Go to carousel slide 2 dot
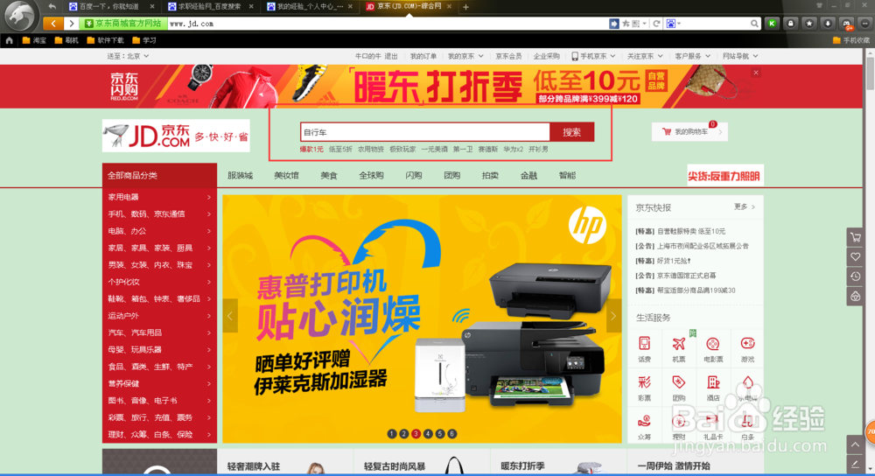Image resolution: width=875 pixels, height=476 pixels. pyautogui.click(x=404, y=434)
